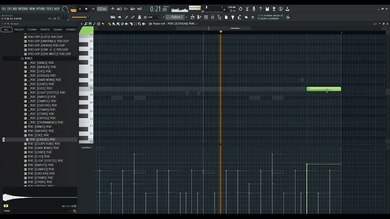
Task: Toggle wait for input before recording
Action: tap(119, 9)
